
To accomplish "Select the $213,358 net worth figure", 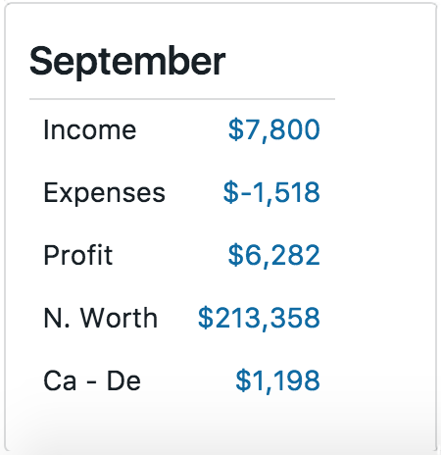I will [x=259, y=318].
